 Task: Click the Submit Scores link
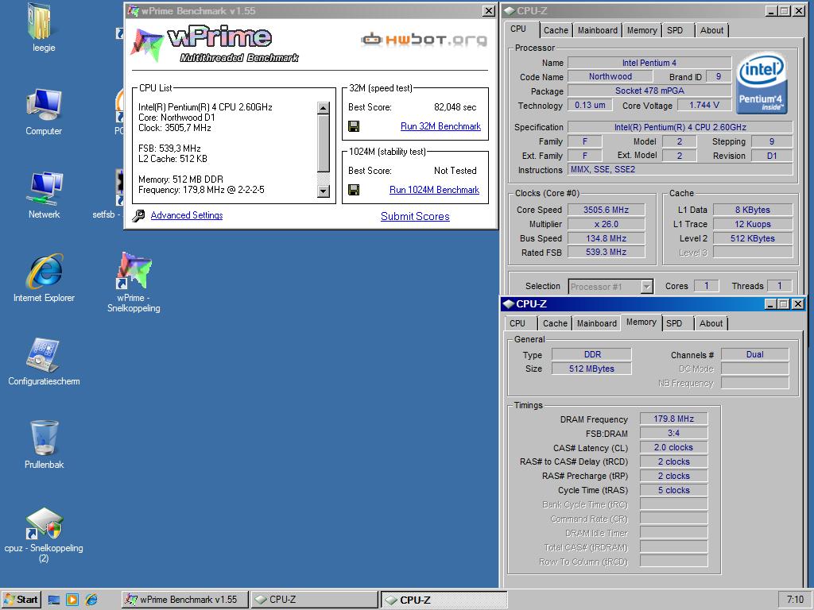pos(415,216)
